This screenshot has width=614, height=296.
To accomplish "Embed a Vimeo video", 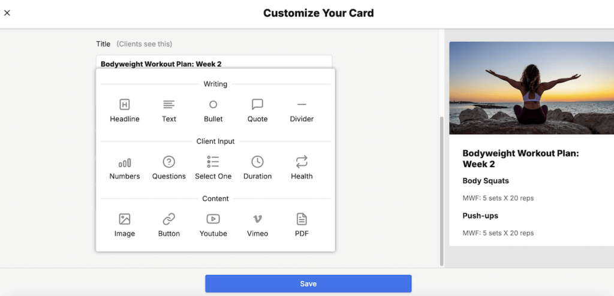I will click(x=257, y=225).
